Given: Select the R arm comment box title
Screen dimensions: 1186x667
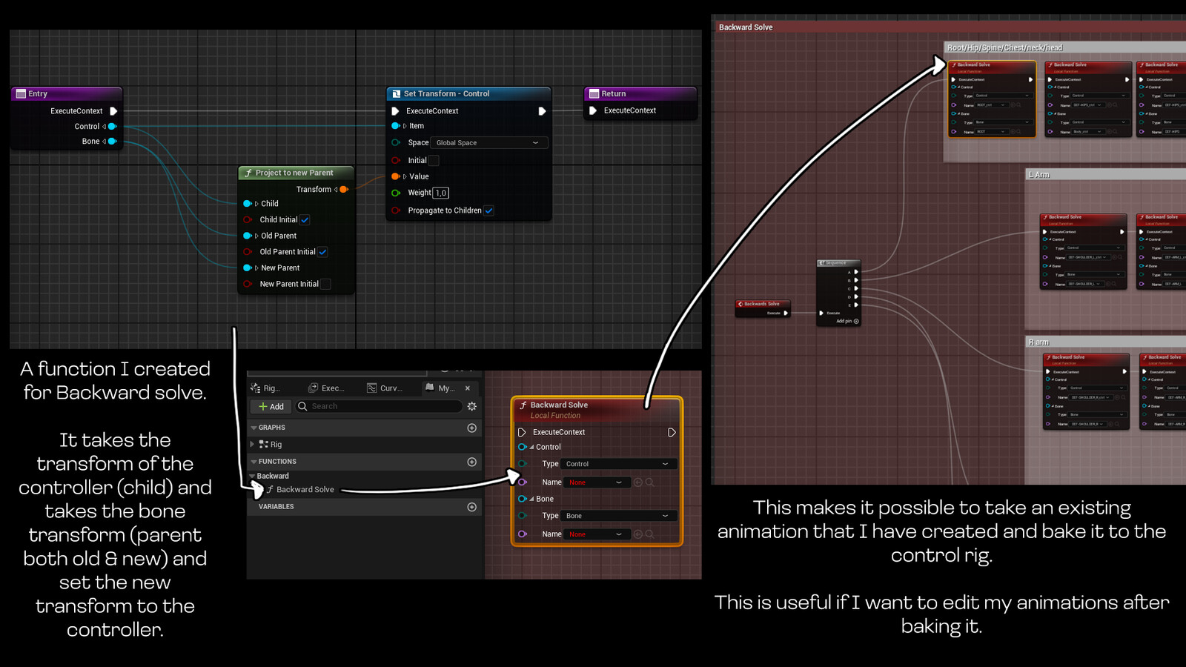Looking at the screenshot, I should click(x=1038, y=342).
